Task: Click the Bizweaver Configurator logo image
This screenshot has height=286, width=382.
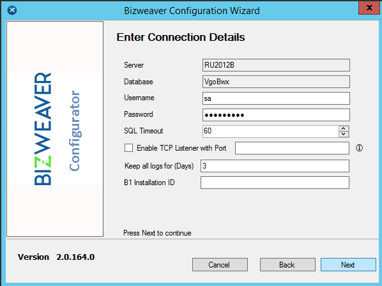Action: click(55, 129)
